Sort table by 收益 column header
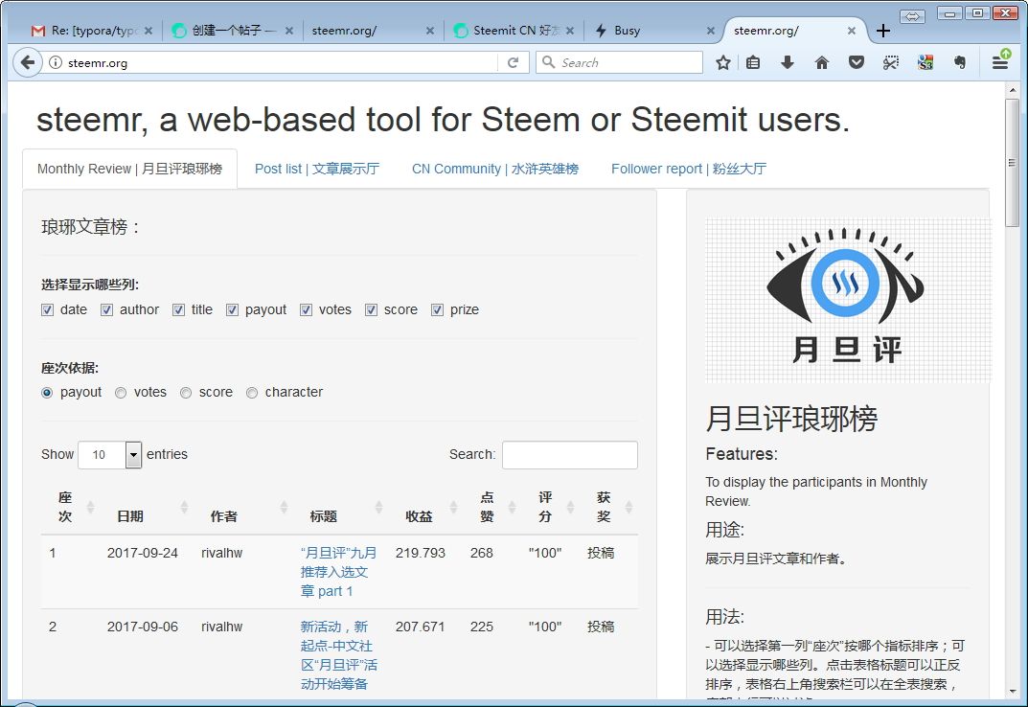Viewport: 1028px width, 707px height. point(419,516)
